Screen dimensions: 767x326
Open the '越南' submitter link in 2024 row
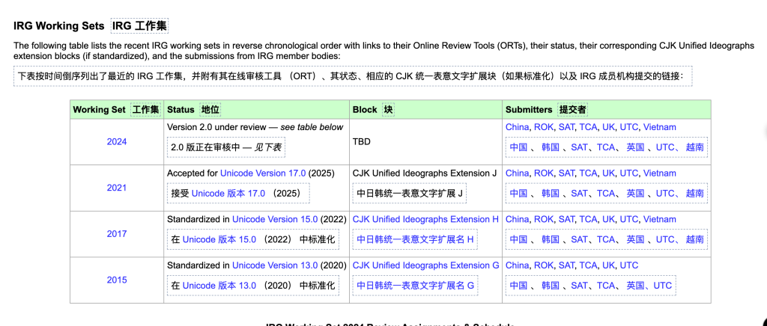[x=694, y=147]
